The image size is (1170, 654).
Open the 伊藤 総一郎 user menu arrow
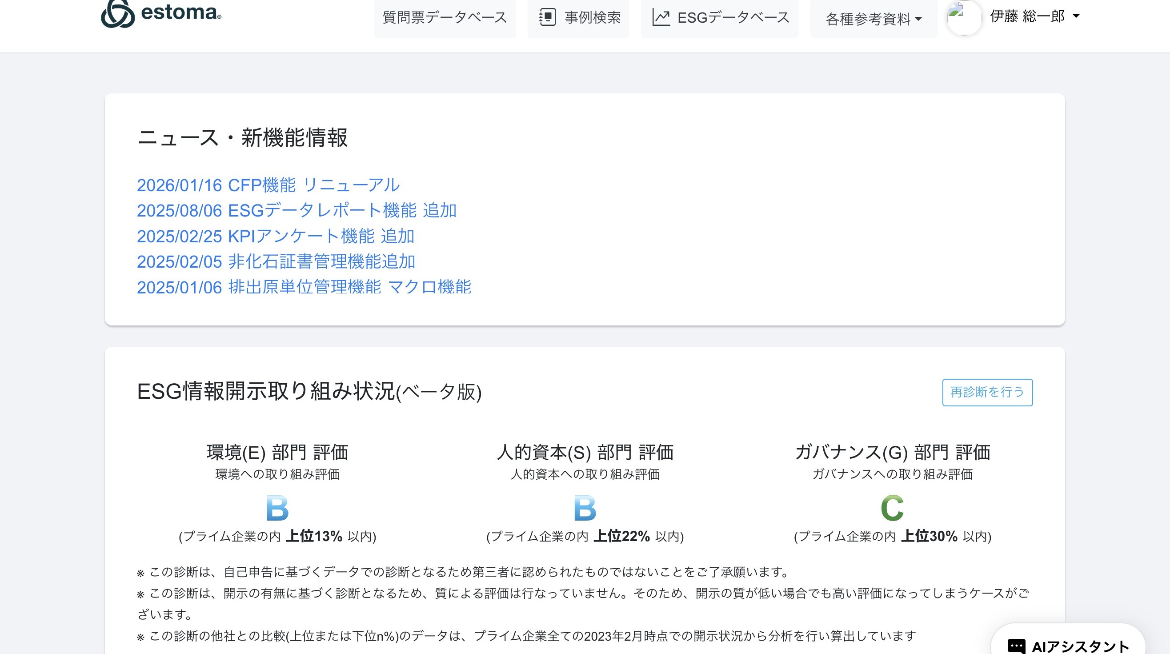(x=1075, y=16)
